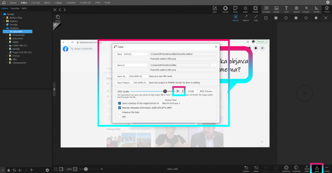
Task: Switch to the Cut Out tab
Action: (36, 3)
